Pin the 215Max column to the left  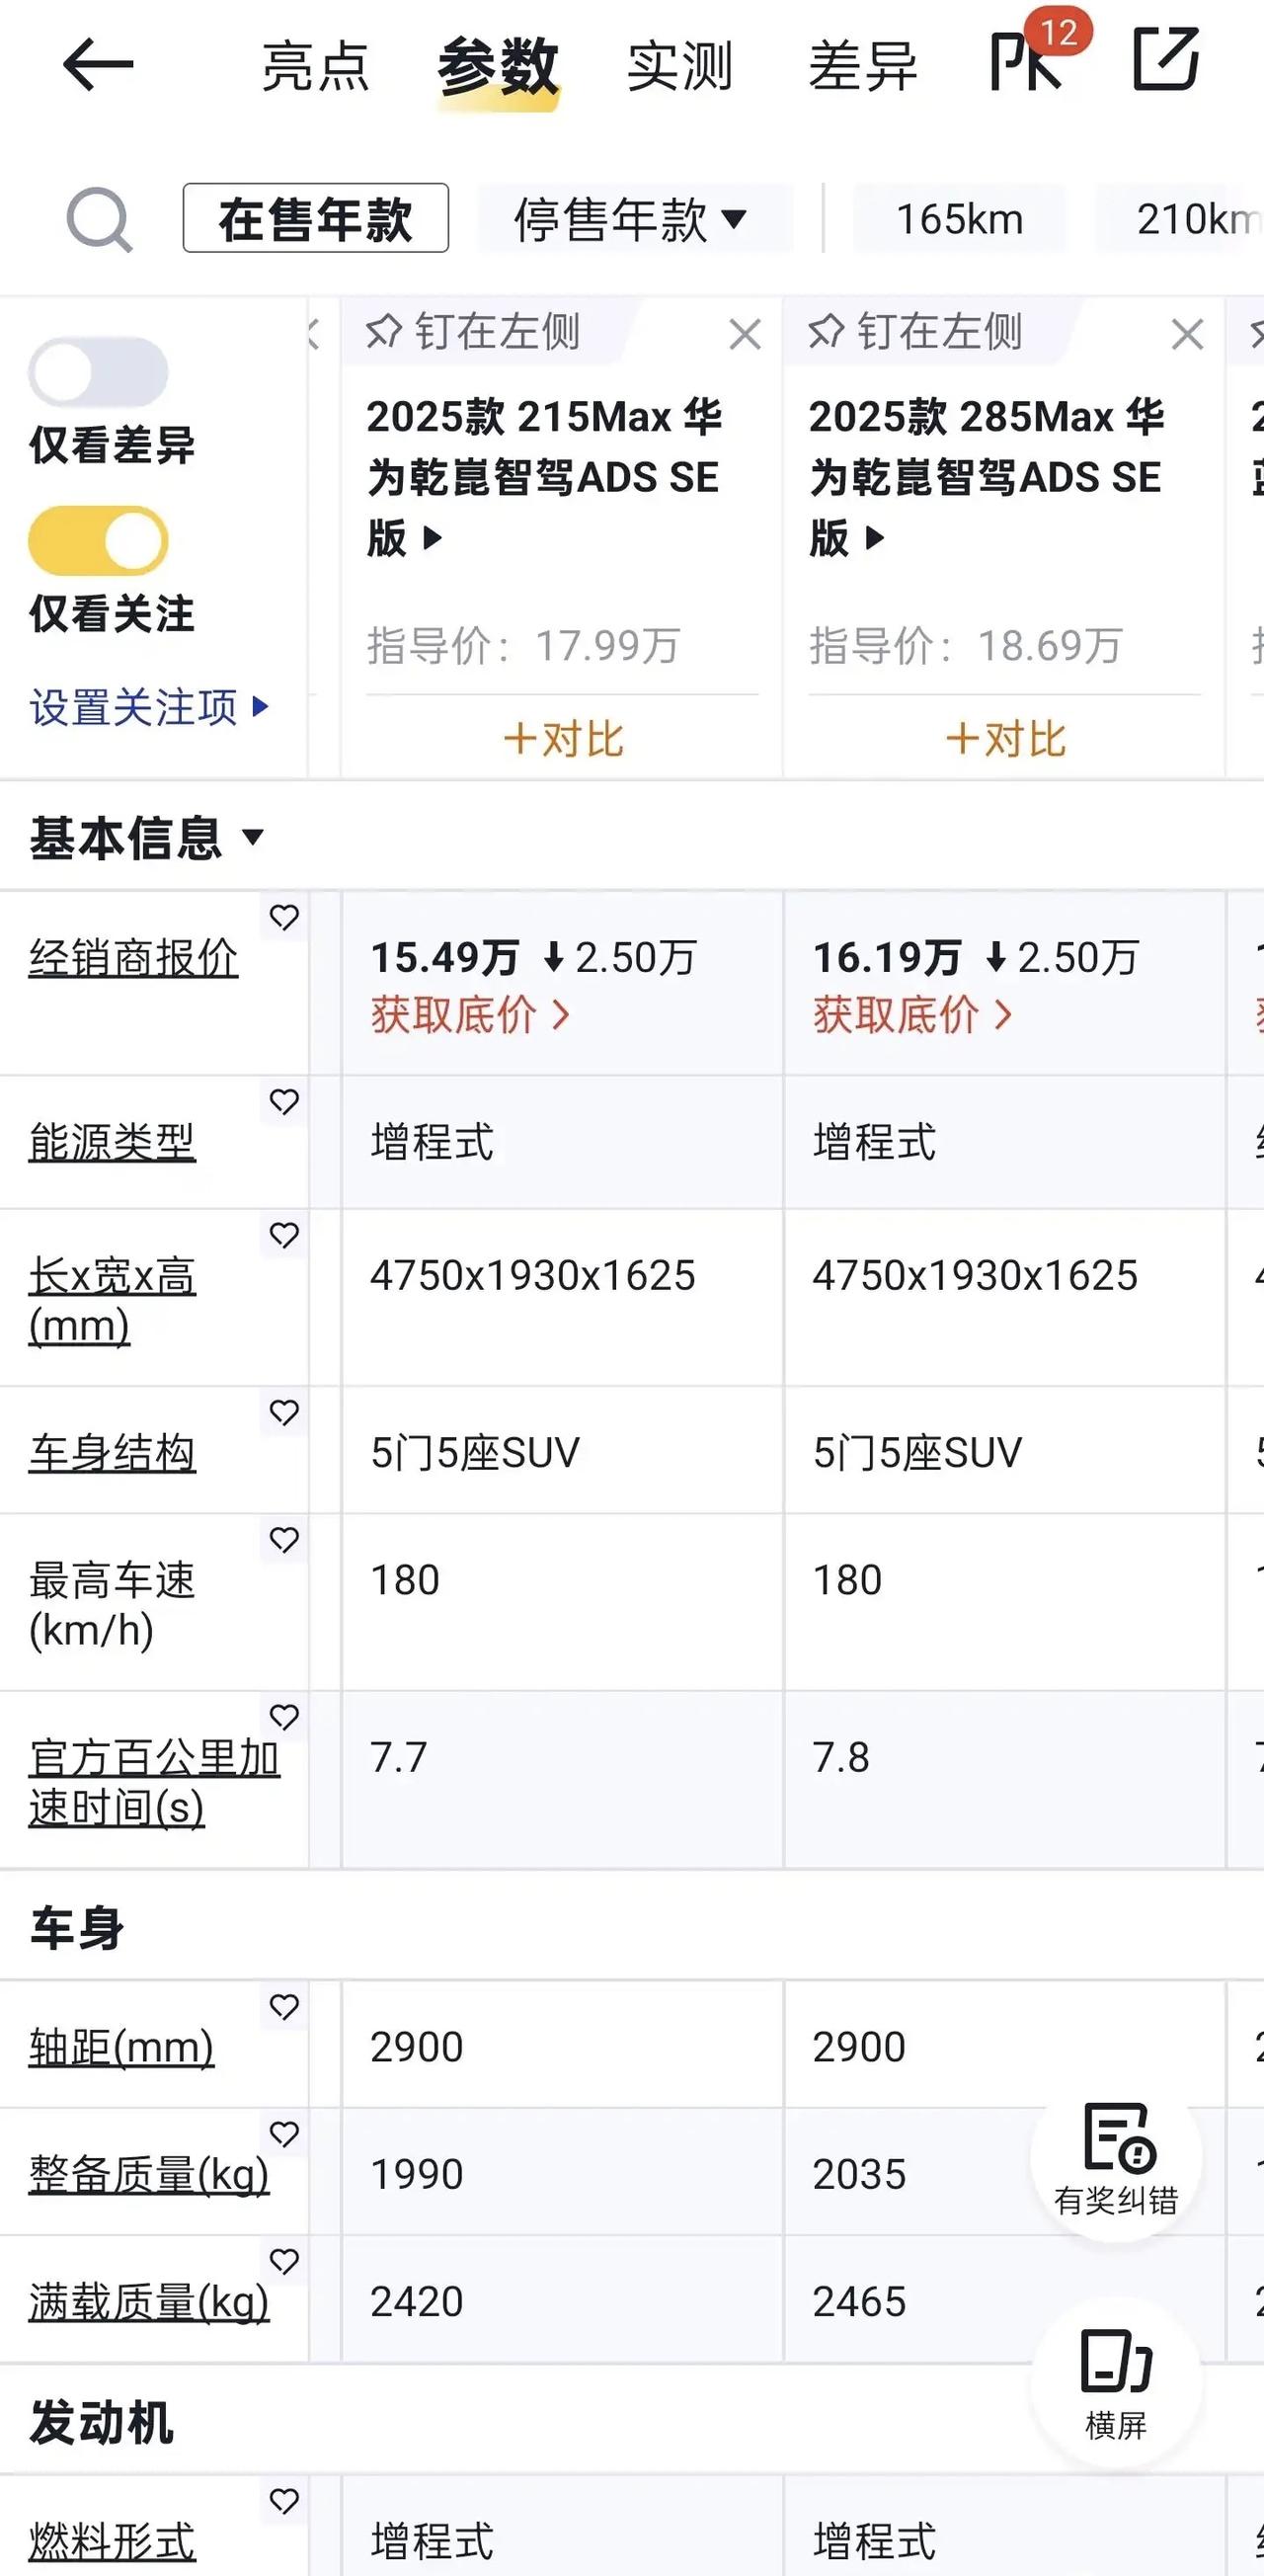[472, 331]
